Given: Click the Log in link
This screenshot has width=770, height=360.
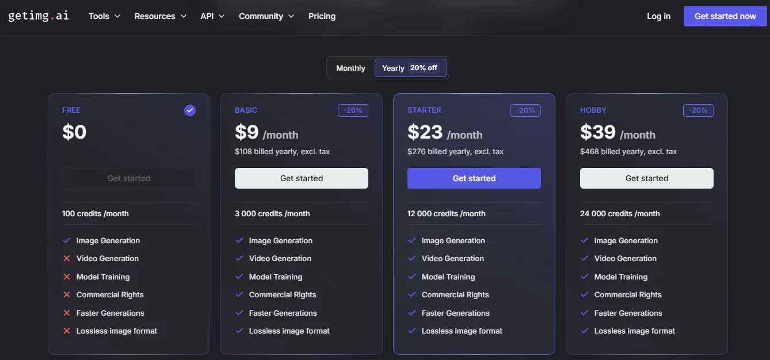Looking at the screenshot, I should [658, 16].
